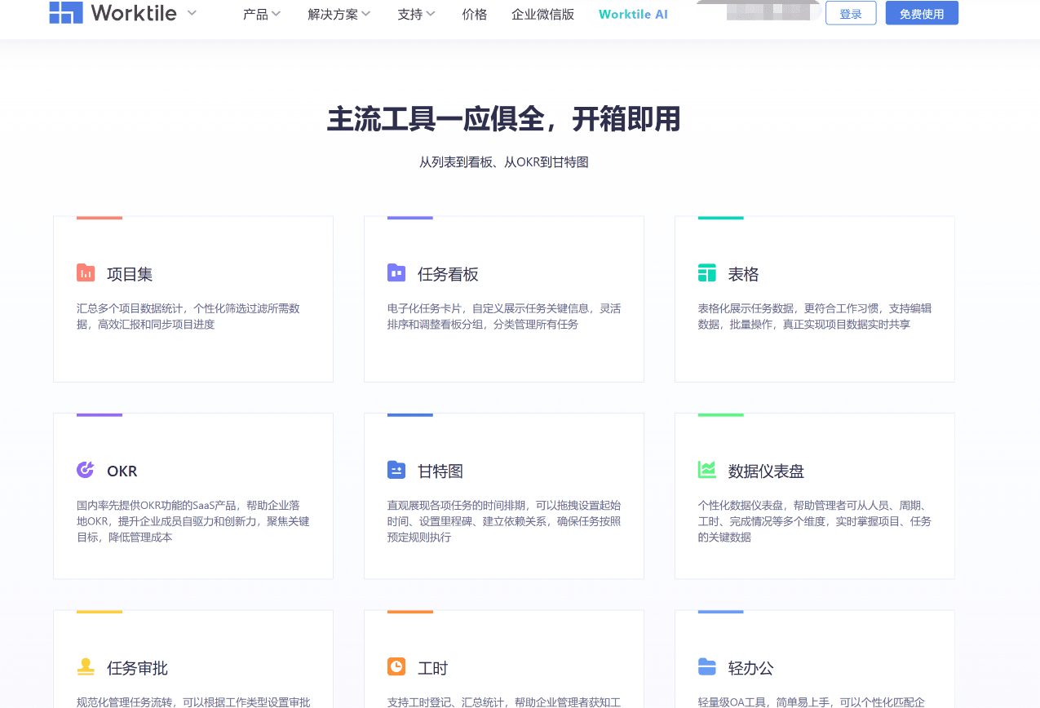
Task: Click the 主流工具一应俱全，开箱即用 heading
Action: (x=504, y=119)
